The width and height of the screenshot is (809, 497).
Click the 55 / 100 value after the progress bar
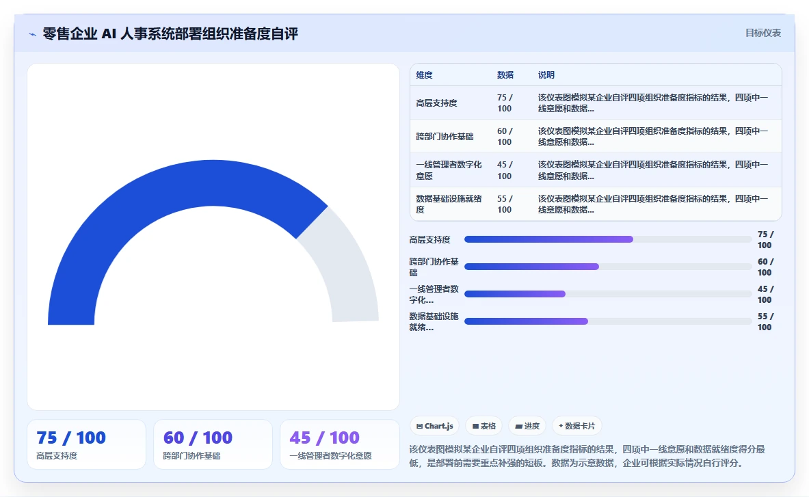765,322
